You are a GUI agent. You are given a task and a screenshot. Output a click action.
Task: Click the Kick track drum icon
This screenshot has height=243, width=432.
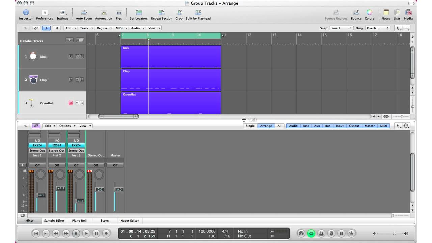33,56
